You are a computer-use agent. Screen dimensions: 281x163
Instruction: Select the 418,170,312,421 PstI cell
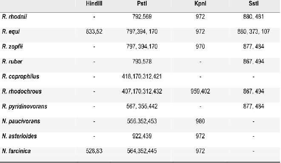point(142,77)
